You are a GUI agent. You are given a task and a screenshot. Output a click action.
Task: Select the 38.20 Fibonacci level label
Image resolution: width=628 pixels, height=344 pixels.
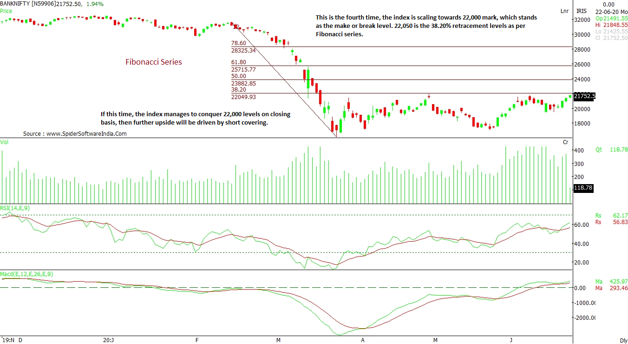point(239,90)
